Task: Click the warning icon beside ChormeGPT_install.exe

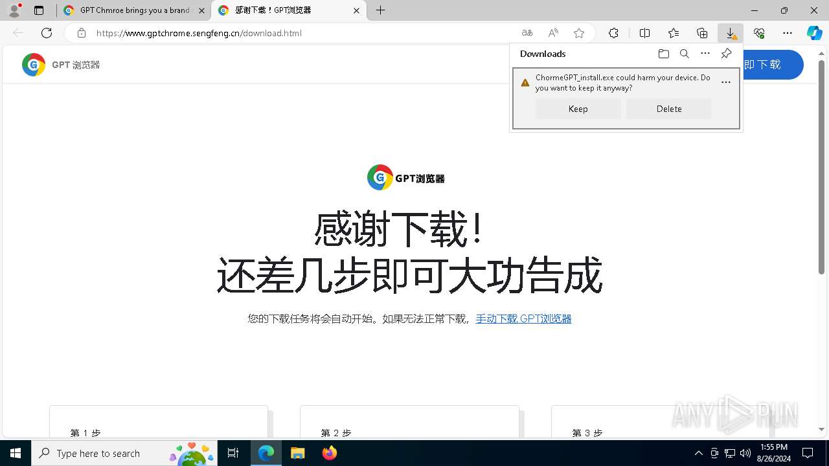Action: click(525, 83)
